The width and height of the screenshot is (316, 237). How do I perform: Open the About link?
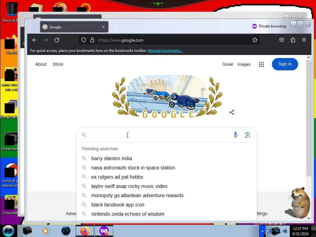point(41,64)
